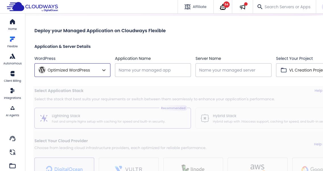323x171 pixels.
Task: Click the Application Name input field
Action: tap(153, 70)
